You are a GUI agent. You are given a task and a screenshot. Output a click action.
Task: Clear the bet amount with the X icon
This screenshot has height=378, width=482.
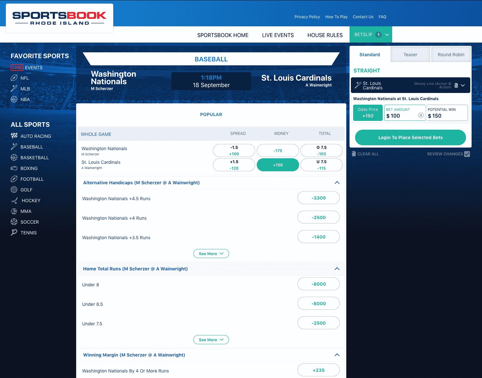421,115
